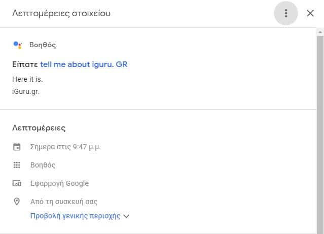Click the chevron next to Προβολή γενικής περιοχής
This screenshot has height=234, width=324.
click(x=127, y=216)
